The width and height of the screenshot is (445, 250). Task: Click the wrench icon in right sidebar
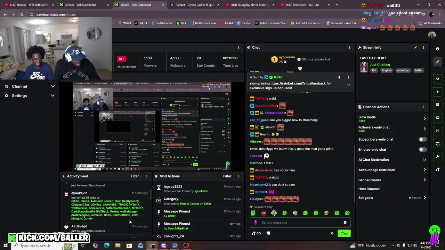(437, 157)
